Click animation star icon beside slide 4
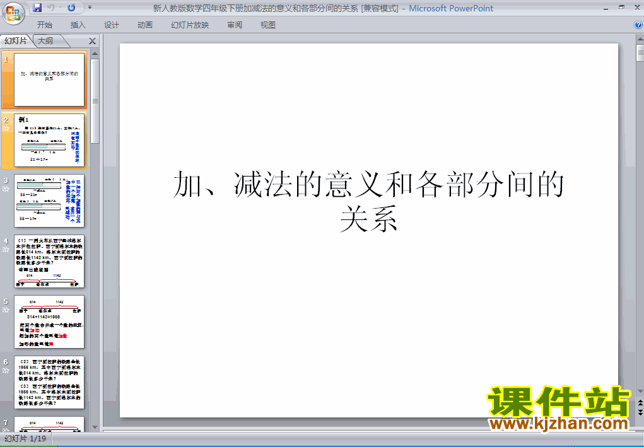Viewport: 644px width, 447px height. [x=6, y=250]
